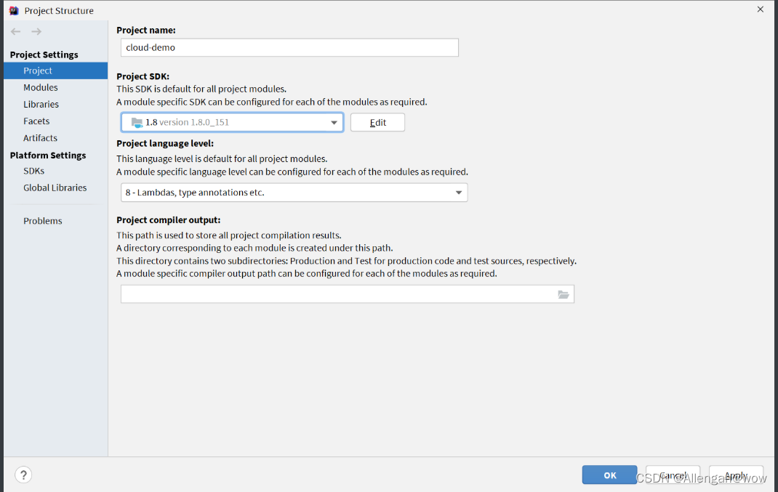This screenshot has height=492, width=778.
Task: Click the forward navigation arrow
Action: tap(36, 32)
